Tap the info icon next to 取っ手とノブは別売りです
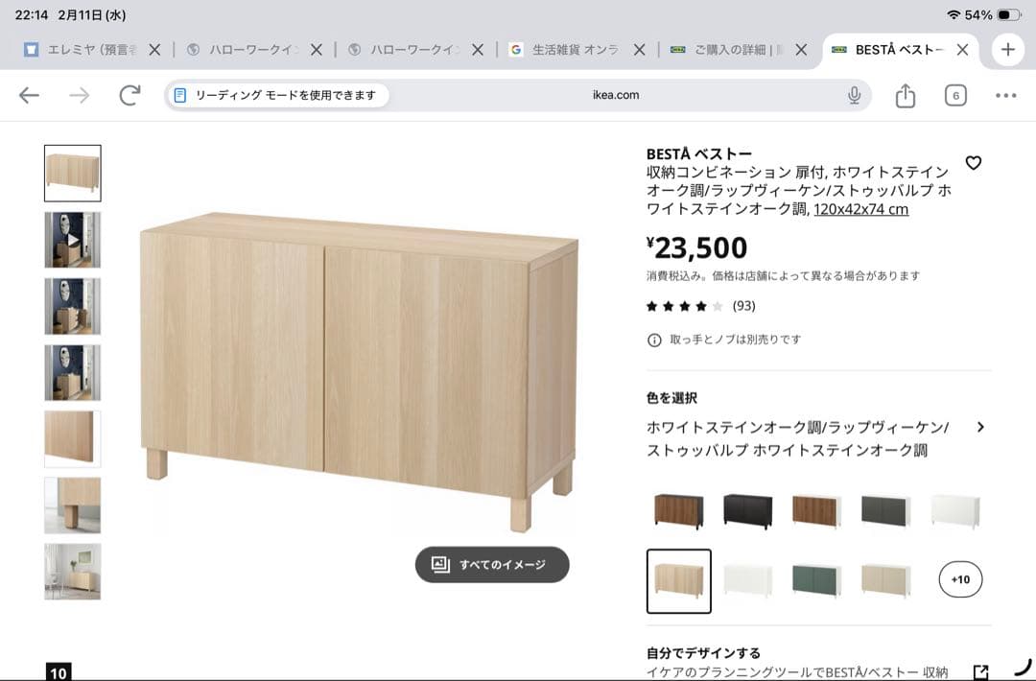Viewport: 1036px width, 681px height. [652, 340]
